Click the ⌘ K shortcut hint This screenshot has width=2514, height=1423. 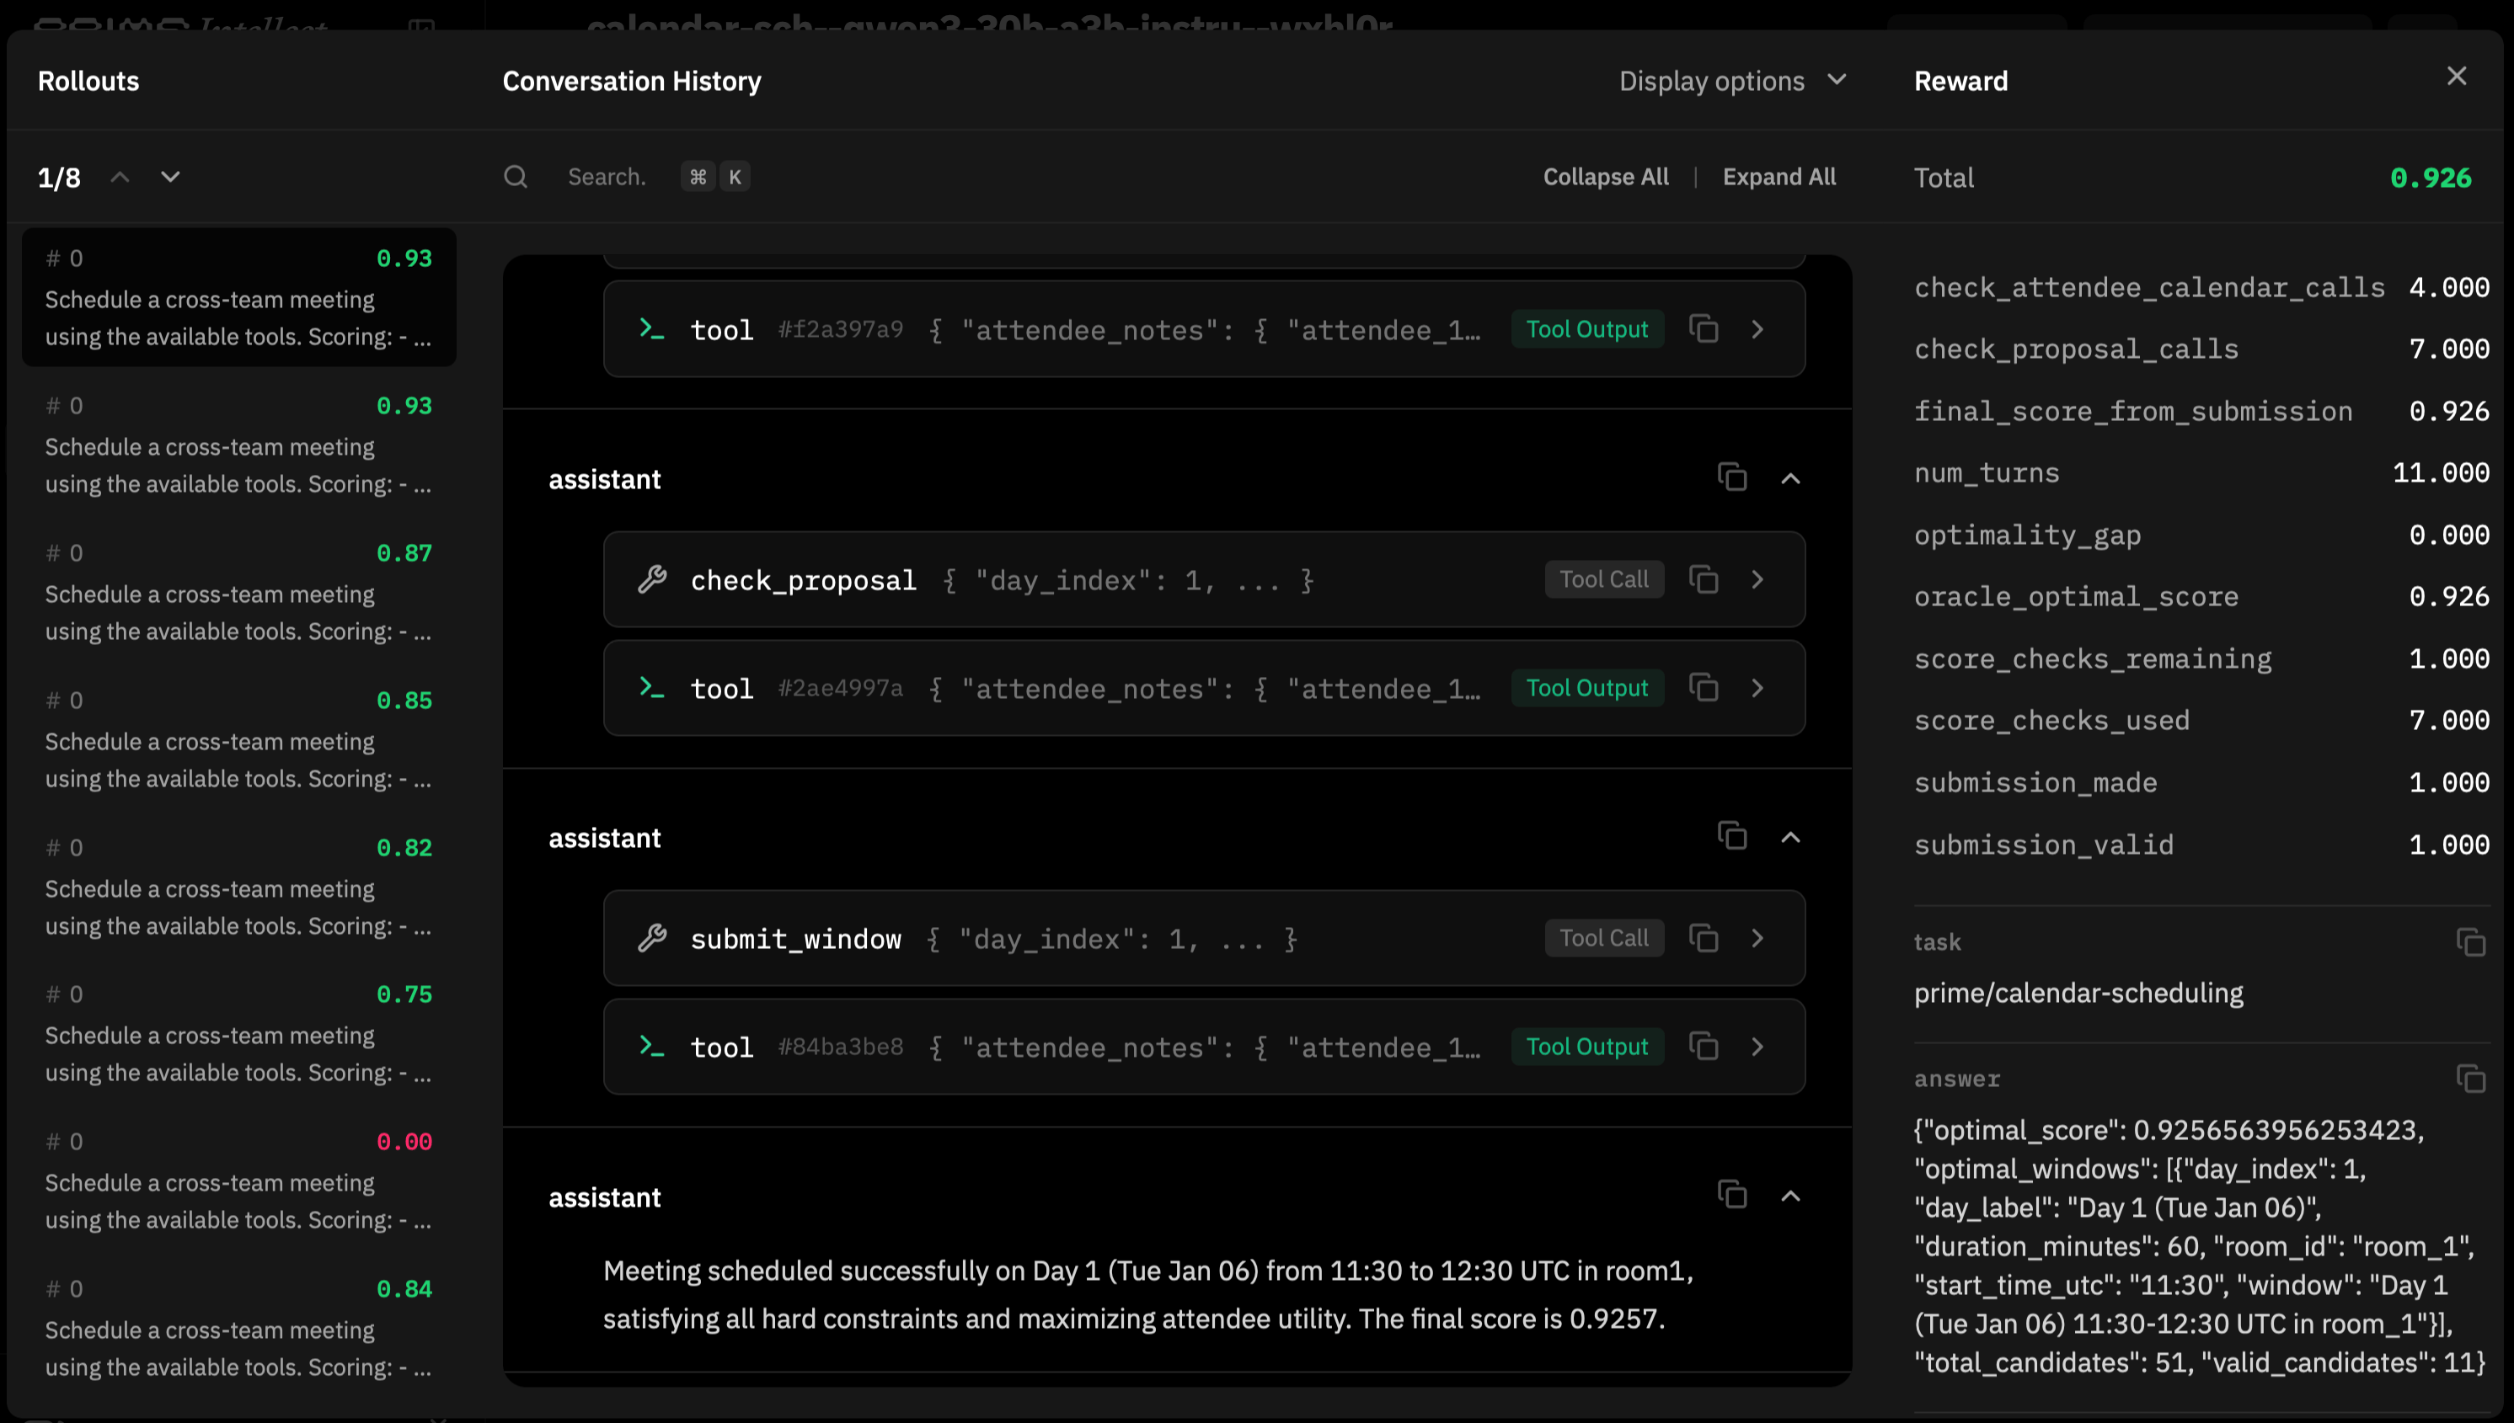click(716, 177)
